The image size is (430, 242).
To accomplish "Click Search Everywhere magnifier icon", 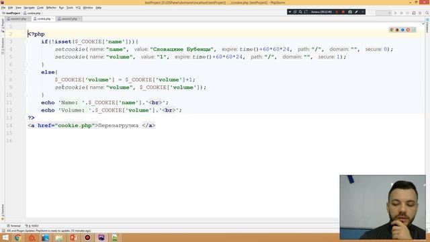I will click(x=427, y=13).
